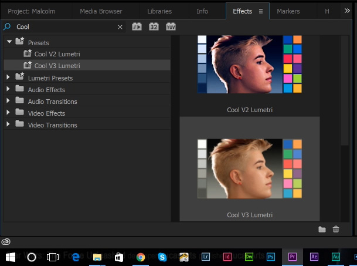Open the Markers tab
The image size is (357, 266).
click(x=288, y=11)
